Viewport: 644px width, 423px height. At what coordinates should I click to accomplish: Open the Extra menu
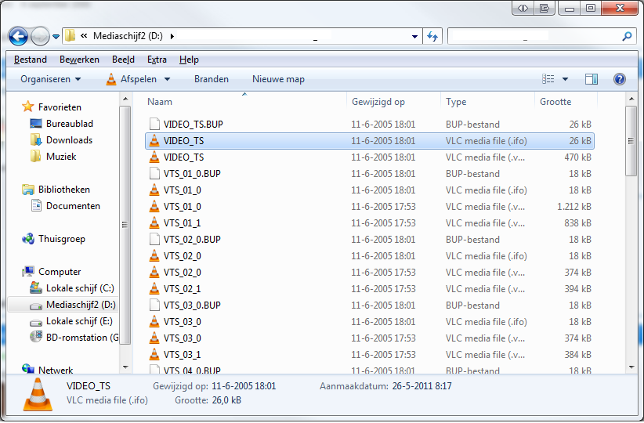pos(157,60)
